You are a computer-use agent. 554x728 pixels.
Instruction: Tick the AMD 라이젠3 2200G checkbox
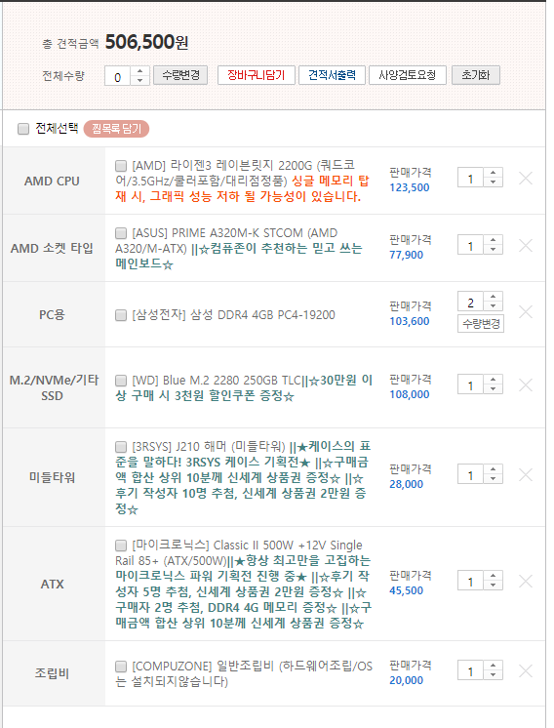point(121,165)
